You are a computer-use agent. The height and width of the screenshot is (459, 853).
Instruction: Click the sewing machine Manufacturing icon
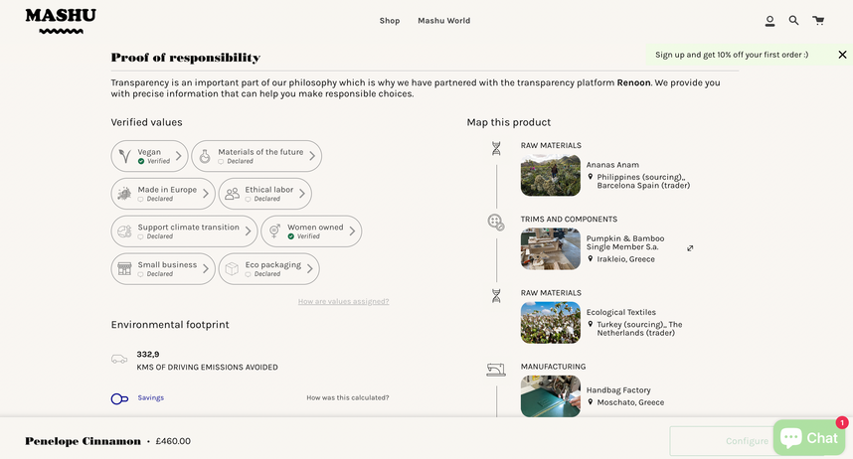point(495,371)
